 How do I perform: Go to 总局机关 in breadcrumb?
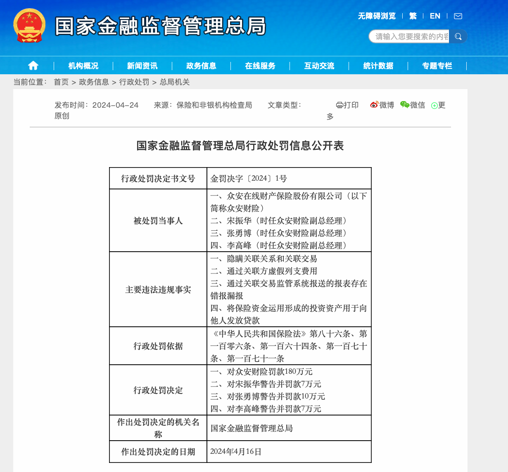click(175, 82)
